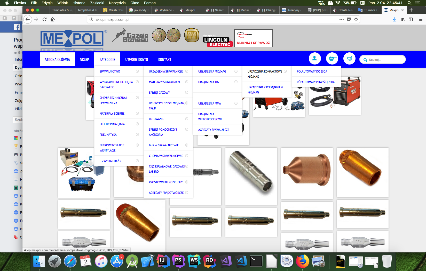This screenshot has height=271, width=426.
Task: Open the Lincoln Electric distributor logo
Action: (x=218, y=41)
